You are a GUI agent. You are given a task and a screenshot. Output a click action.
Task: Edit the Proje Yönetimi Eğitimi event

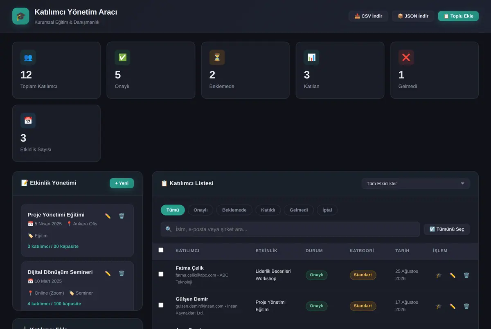[x=108, y=216]
